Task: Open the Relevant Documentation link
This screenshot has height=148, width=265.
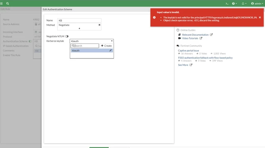Action: click(x=195, y=35)
